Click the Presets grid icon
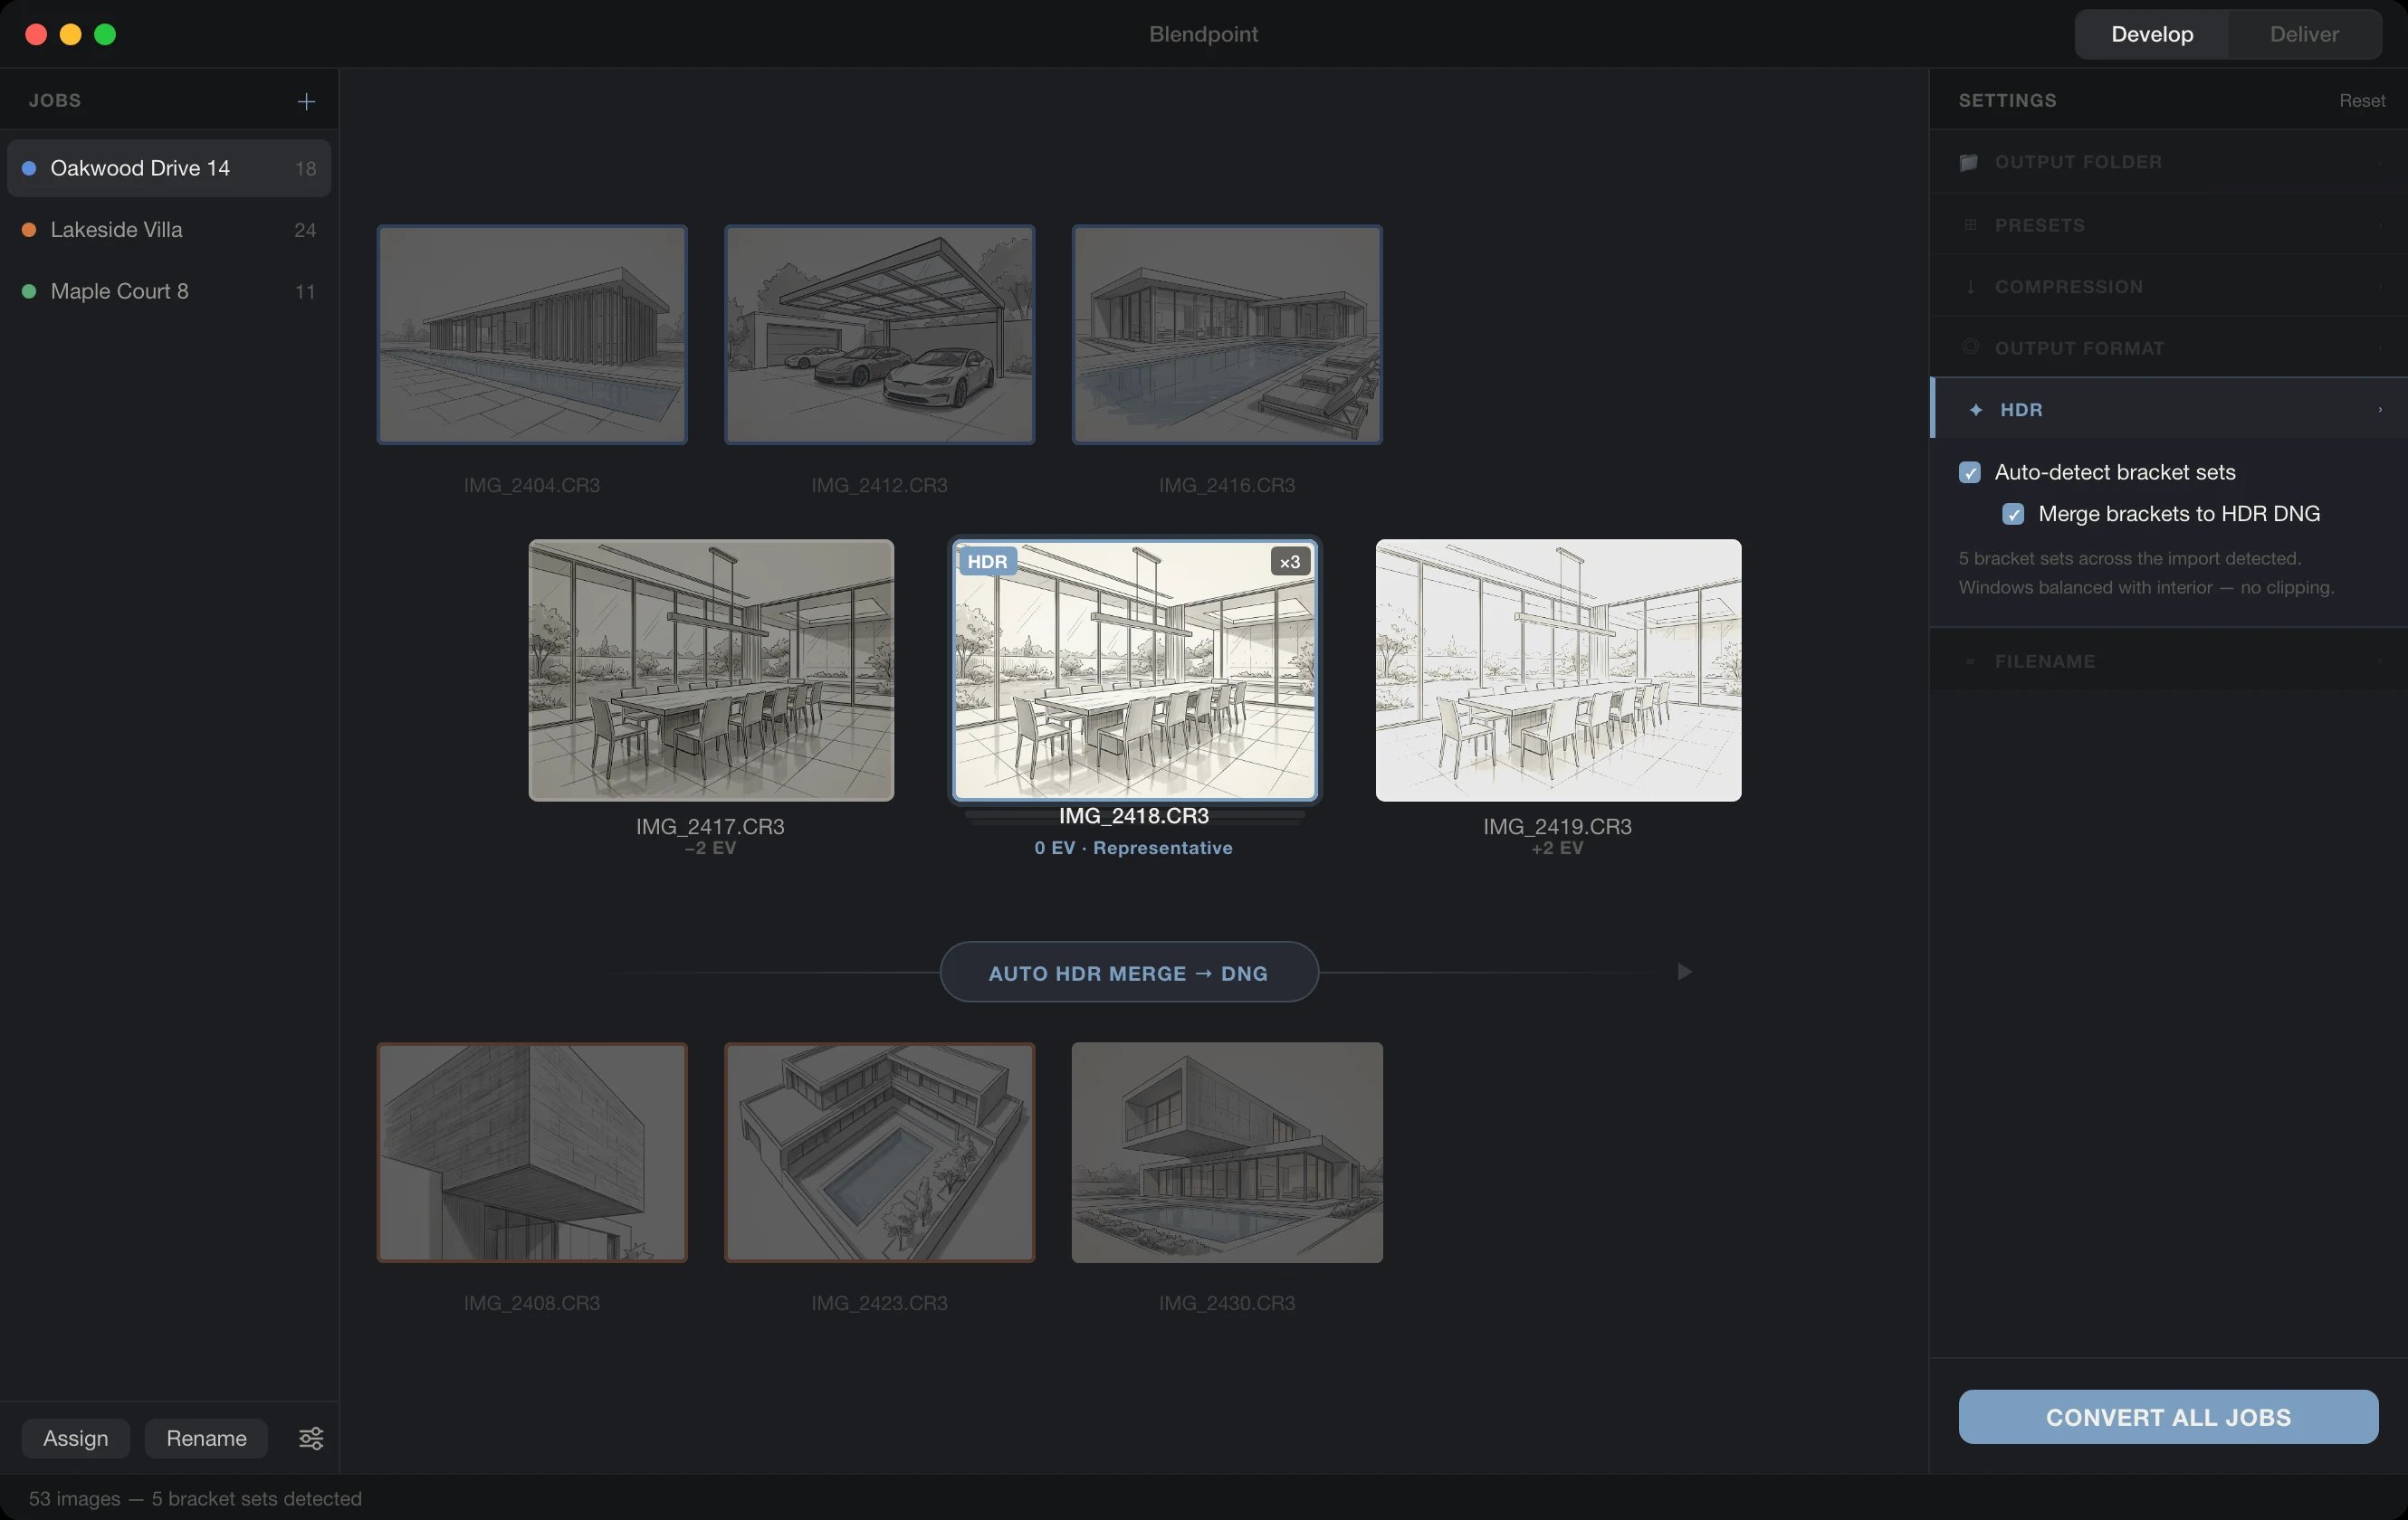 [1970, 225]
